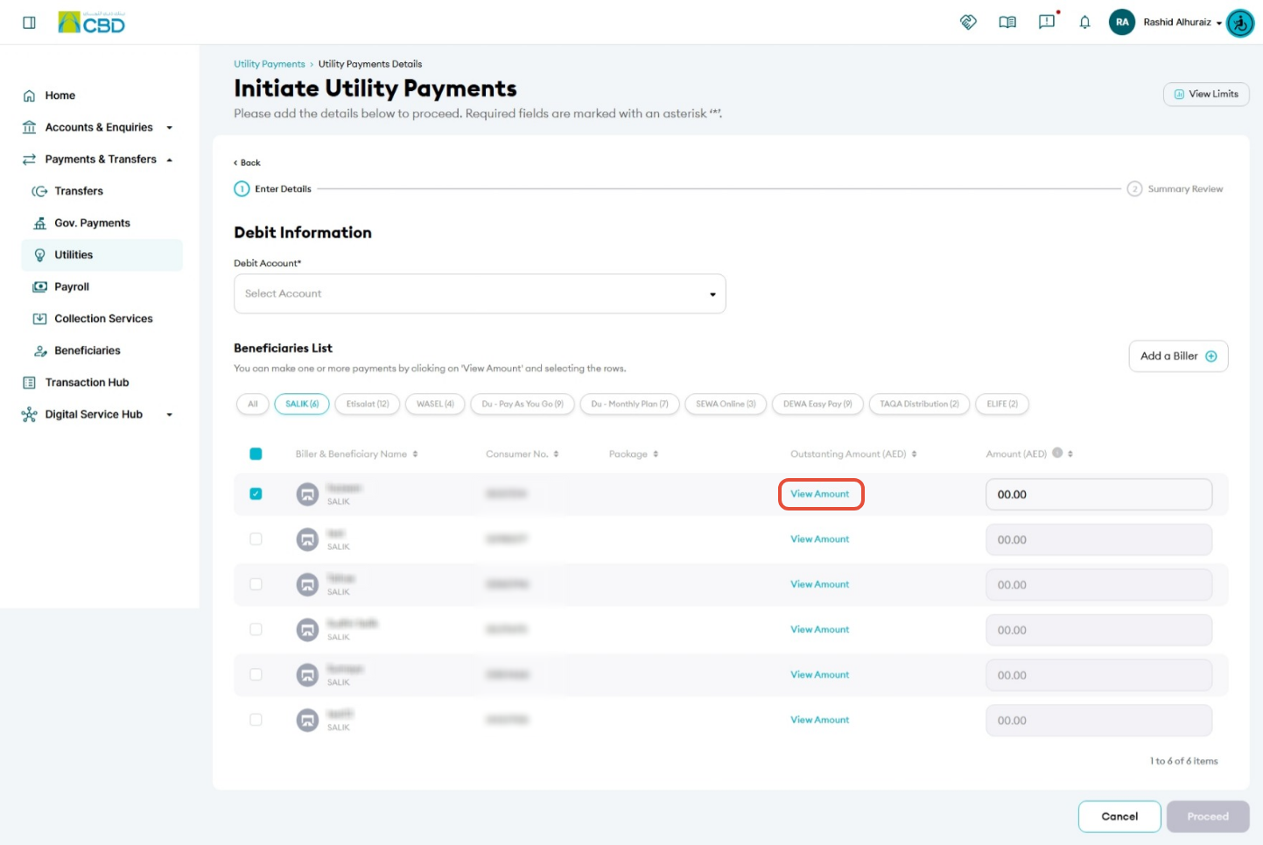Click the Amount (AED) info icon
Viewport: 1263px width, 845px height.
tap(1057, 453)
